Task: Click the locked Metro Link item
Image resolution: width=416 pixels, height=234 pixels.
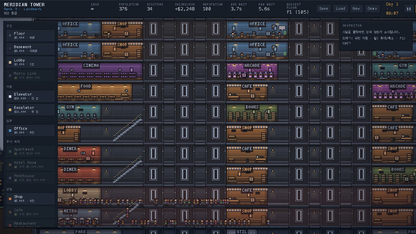Action: [x=31, y=75]
